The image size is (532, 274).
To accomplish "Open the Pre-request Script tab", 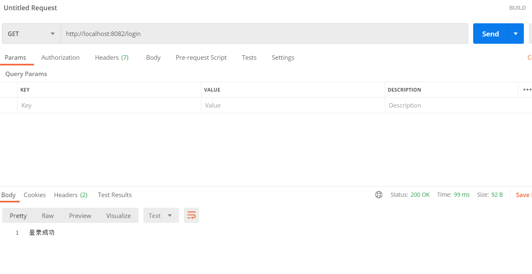I will 201,58.
